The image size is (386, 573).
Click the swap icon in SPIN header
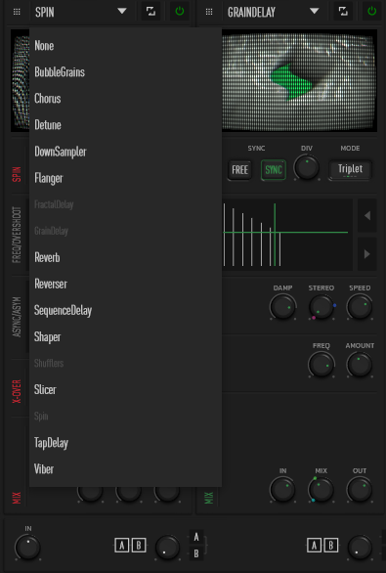pyautogui.click(x=150, y=12)
